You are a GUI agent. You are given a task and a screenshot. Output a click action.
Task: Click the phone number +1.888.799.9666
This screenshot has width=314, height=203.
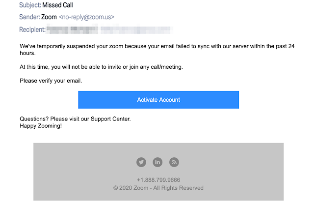pos(158,180)
